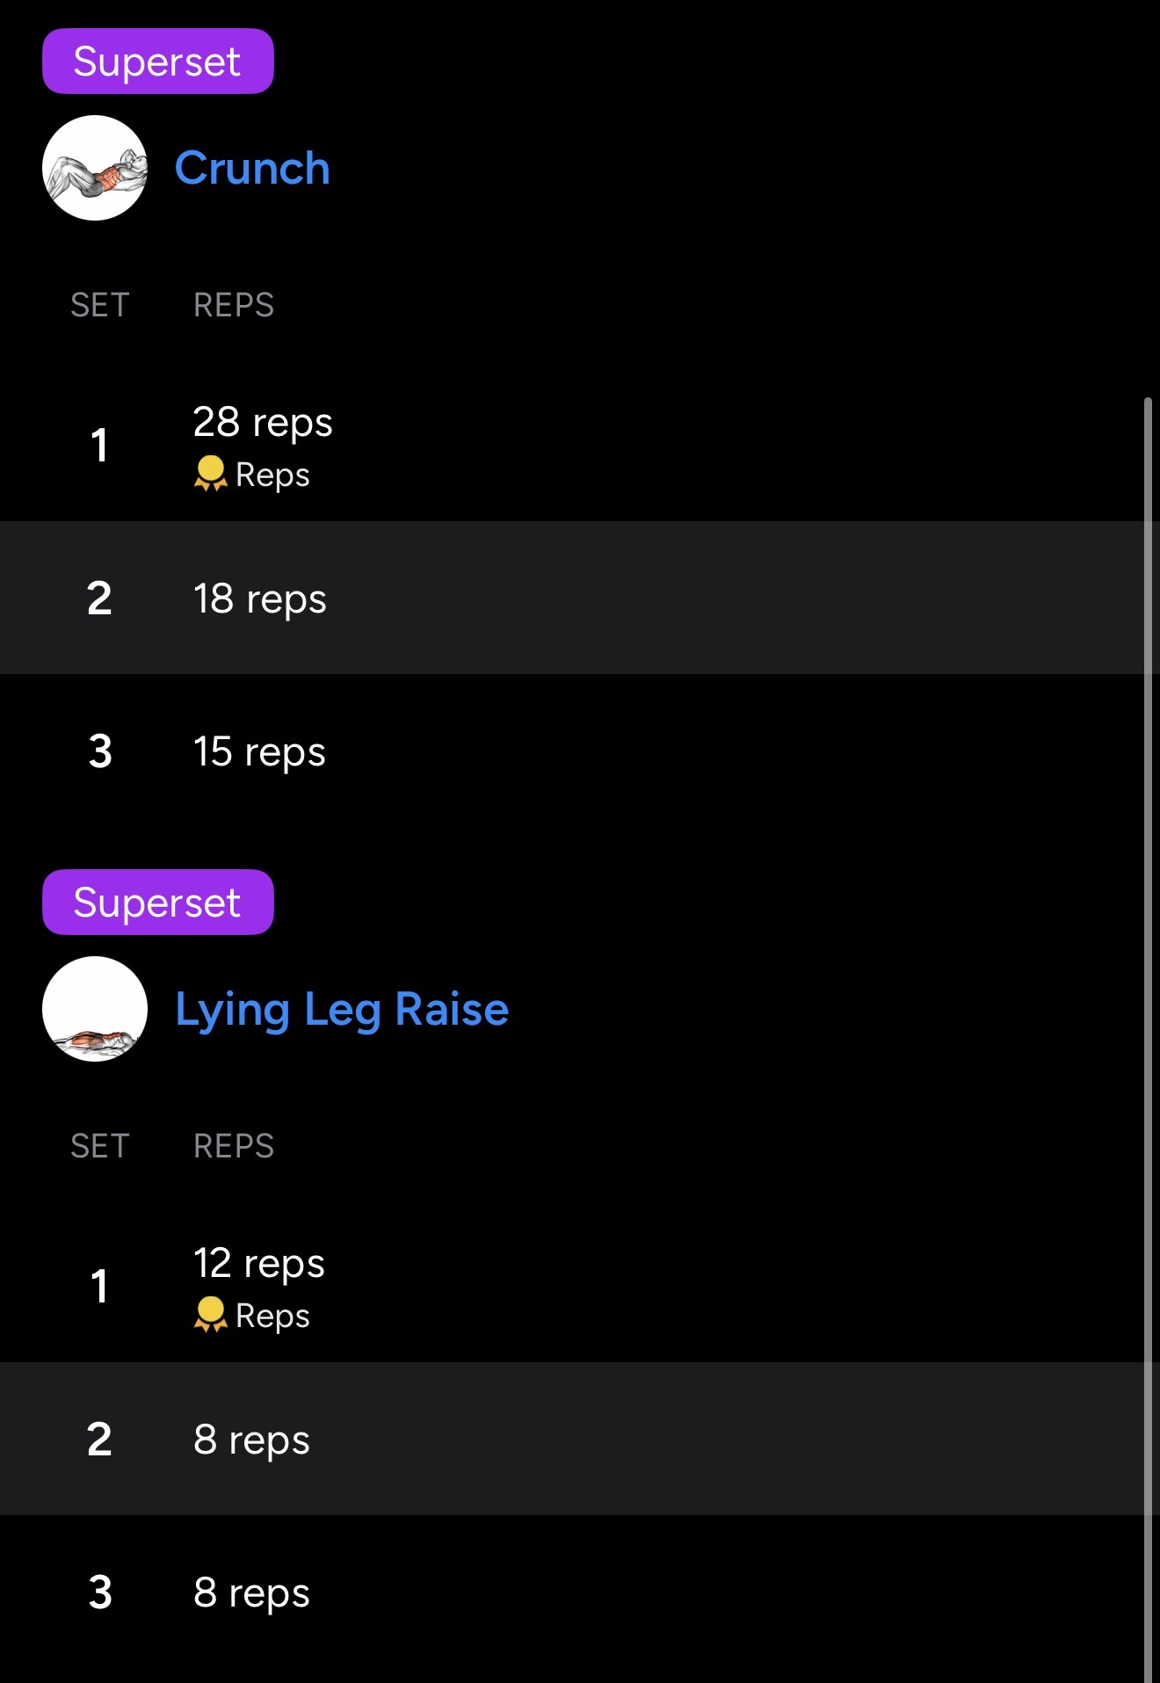Pick Lying Leg Raise set 3 with 8 reps
Image resolution: width=1160 pixels, height=1683 pixels.
tap(251, 1592)
